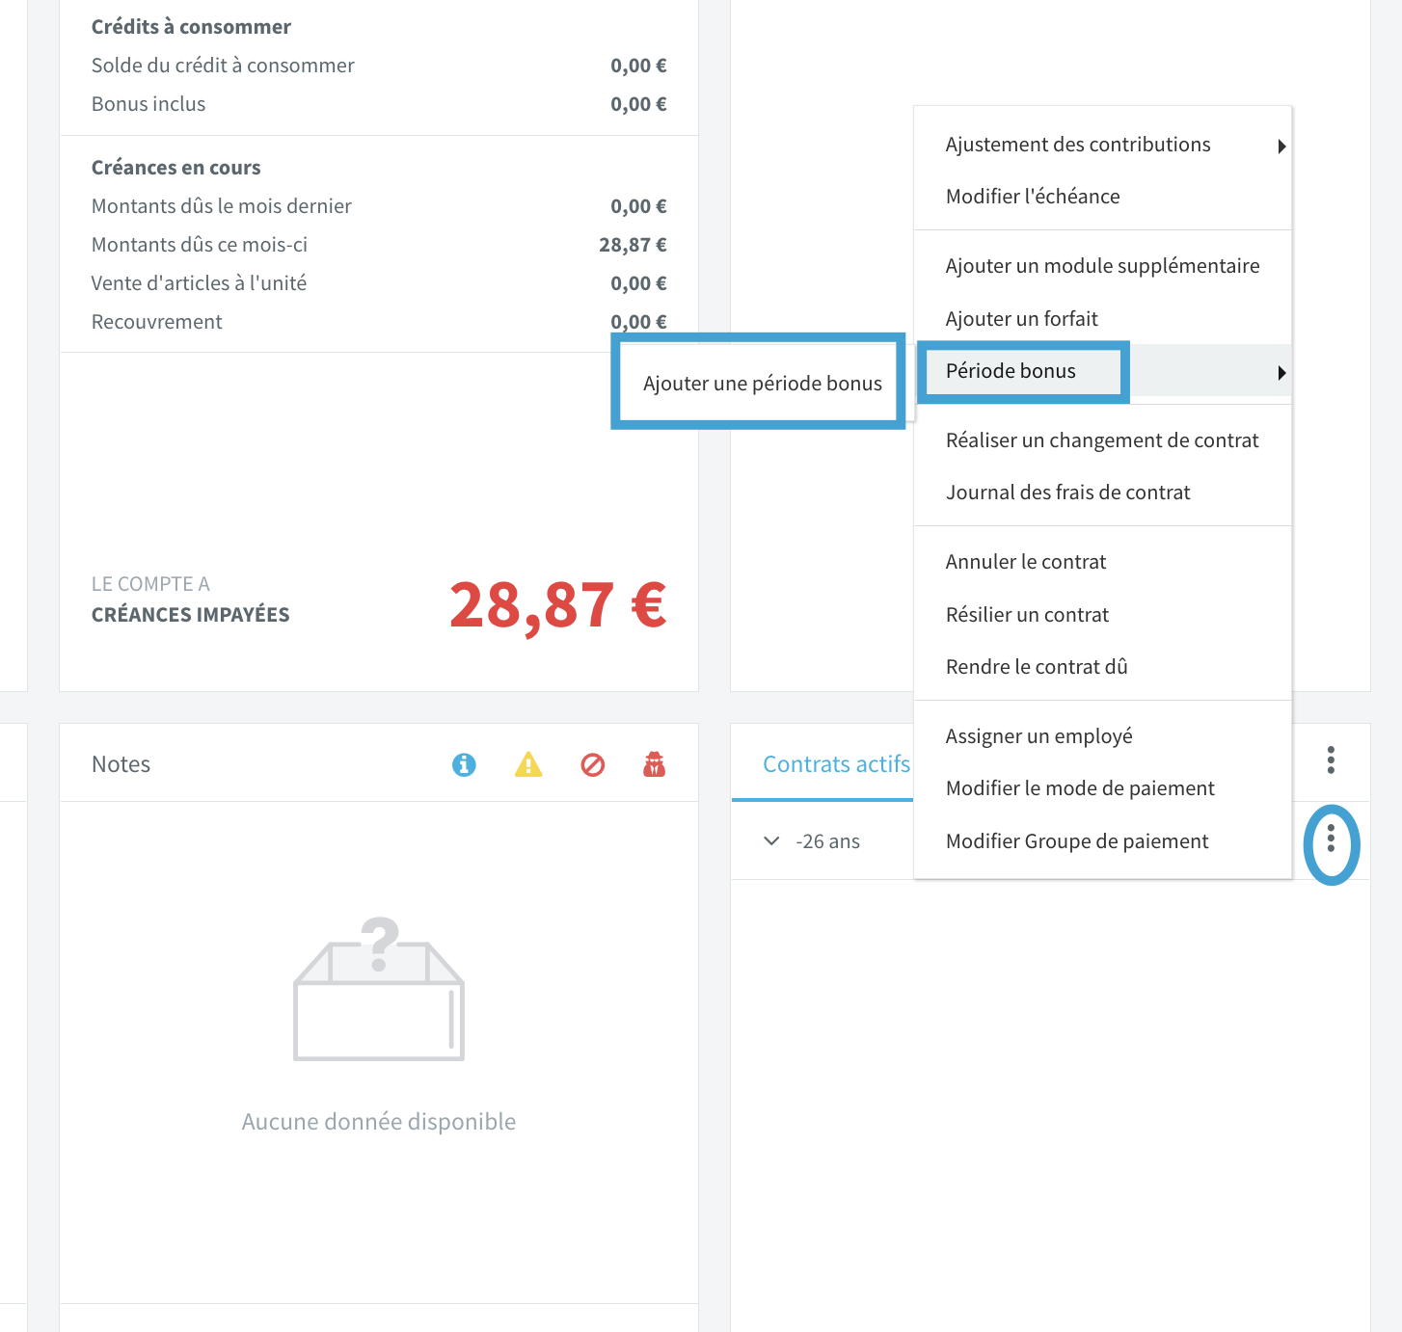Screen dimensions: 1402x1332
Task: Expand the Période bonus submenu arrow
Action: [1281, 373]
